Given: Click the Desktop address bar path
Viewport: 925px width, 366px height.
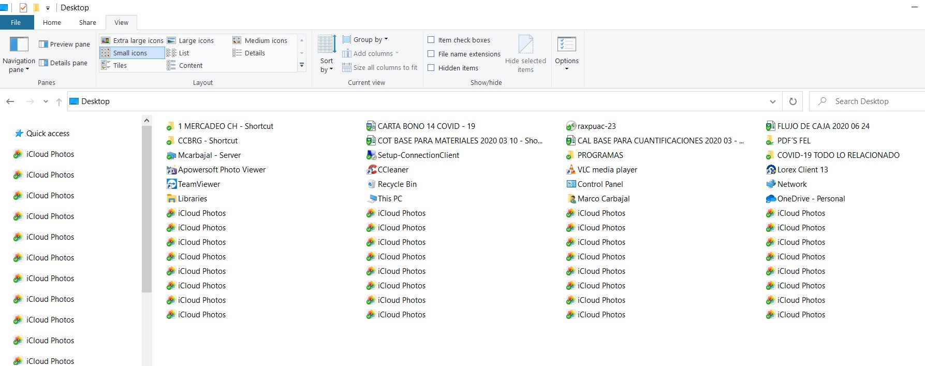Looking at the screenshot, I should (95, 101).
